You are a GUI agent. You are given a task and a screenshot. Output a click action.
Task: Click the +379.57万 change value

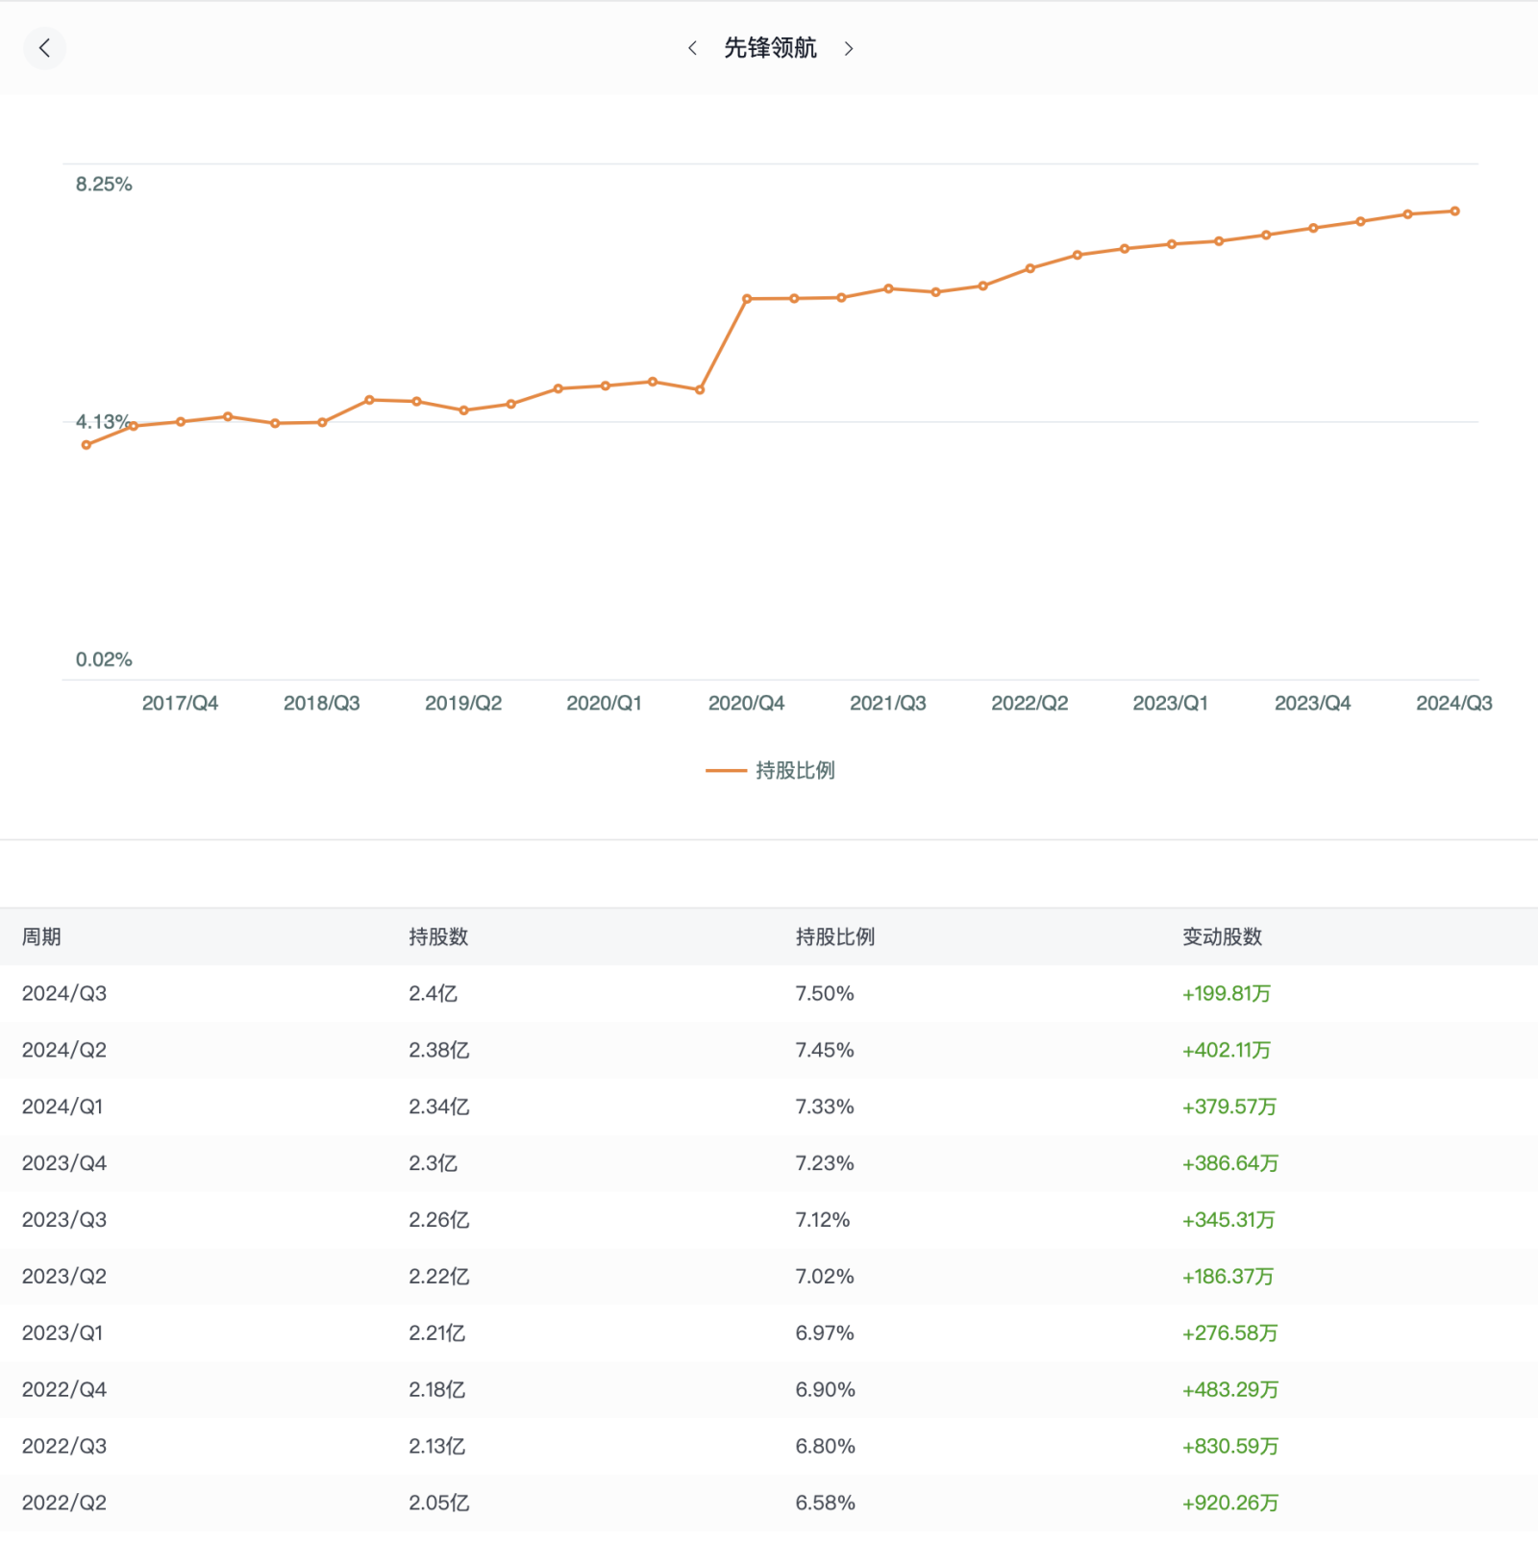pyautogui.click(x=1229, y=1107)
